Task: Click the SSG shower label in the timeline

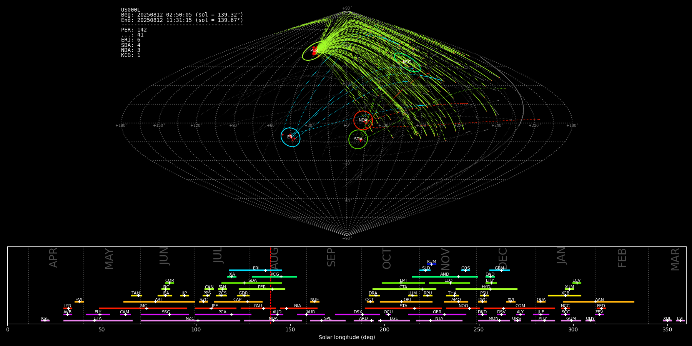Action: coord(166,312)
